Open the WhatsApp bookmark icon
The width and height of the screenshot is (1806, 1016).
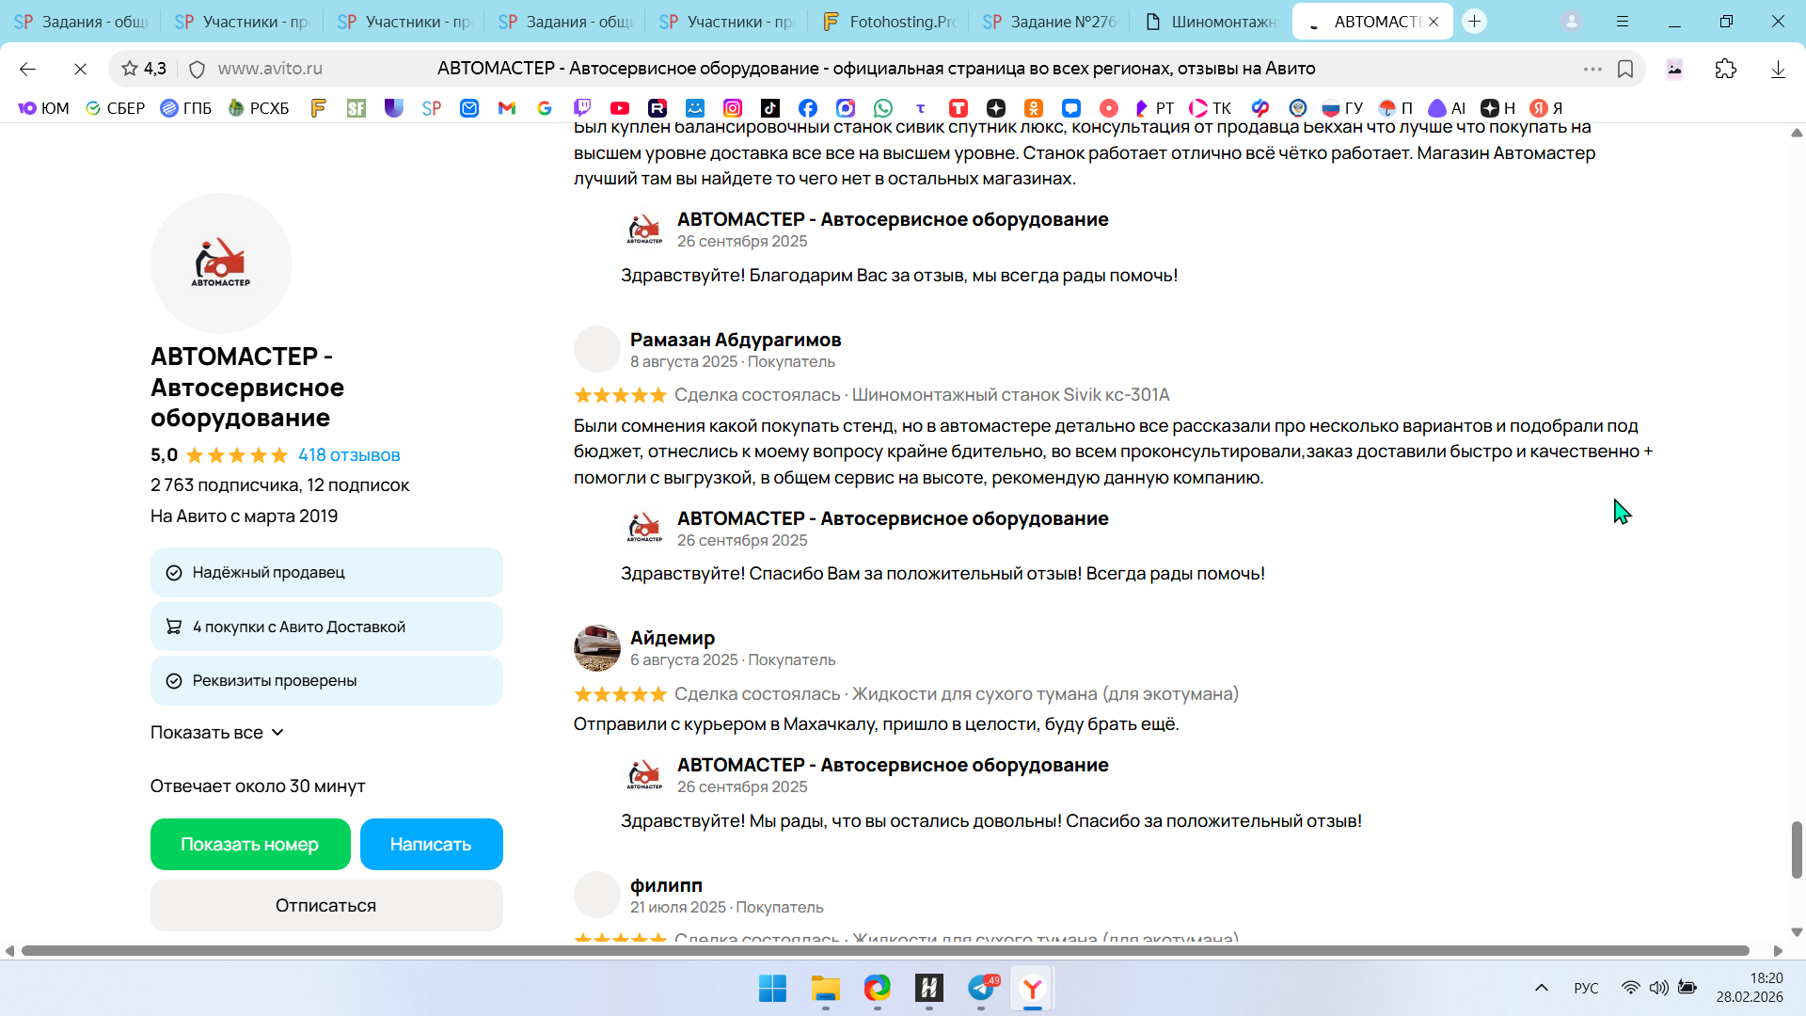coord(883,108)
